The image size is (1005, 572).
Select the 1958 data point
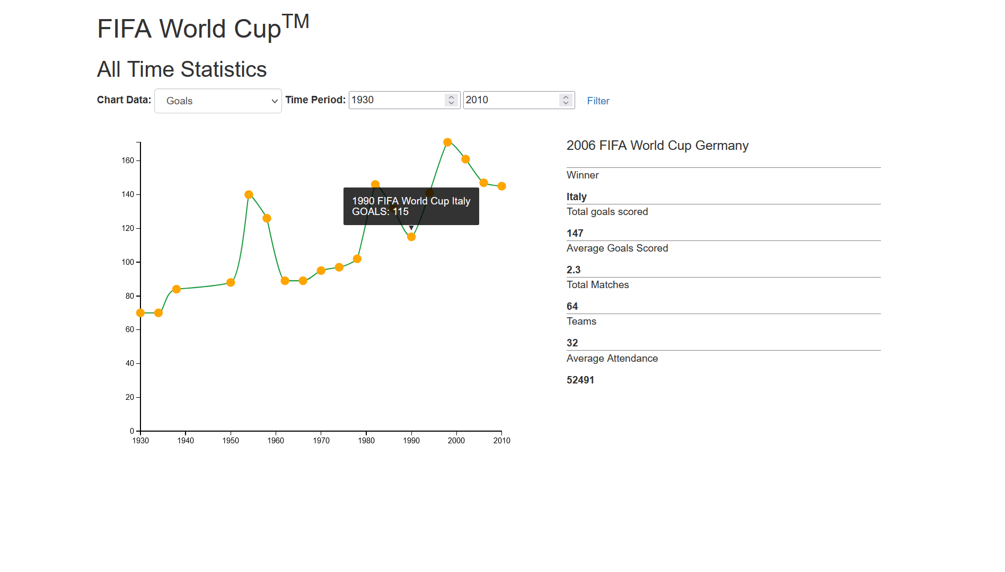coord(267,218)
